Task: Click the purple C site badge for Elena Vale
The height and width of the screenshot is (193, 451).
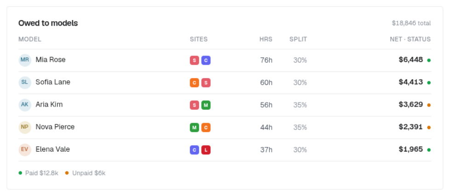Action: pyautogui.click(x=194, y=150)
